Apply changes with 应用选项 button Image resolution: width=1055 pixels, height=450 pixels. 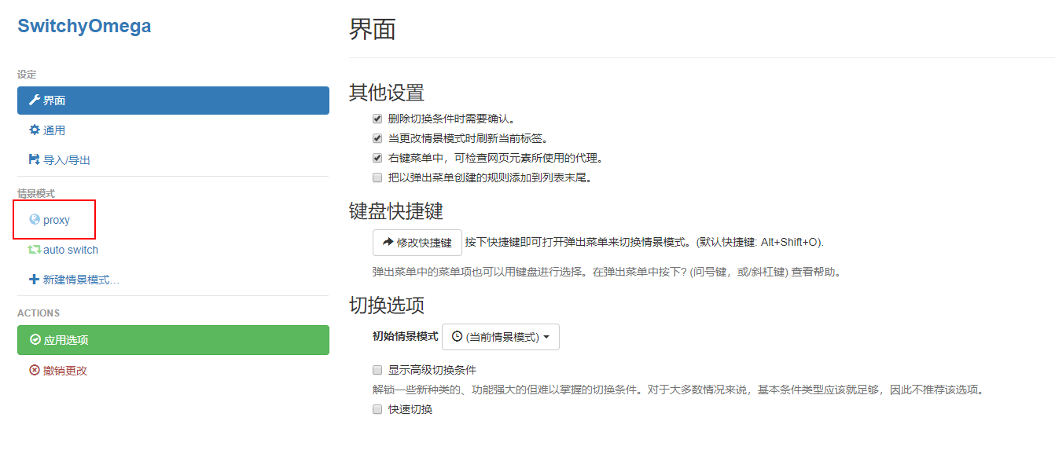[x=173, y=340]
